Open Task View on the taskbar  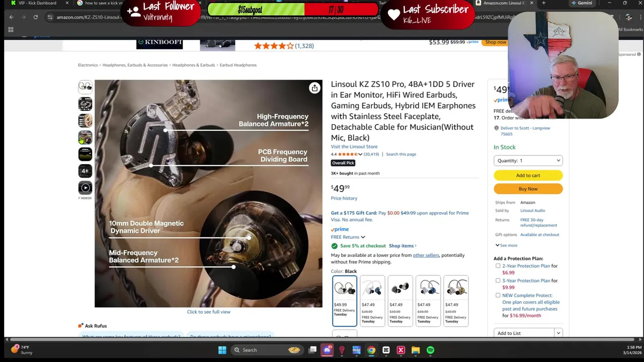tap(312, 350)
